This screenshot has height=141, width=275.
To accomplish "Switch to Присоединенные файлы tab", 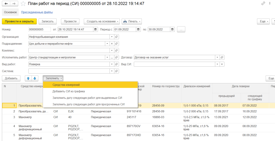I will 37,12.
